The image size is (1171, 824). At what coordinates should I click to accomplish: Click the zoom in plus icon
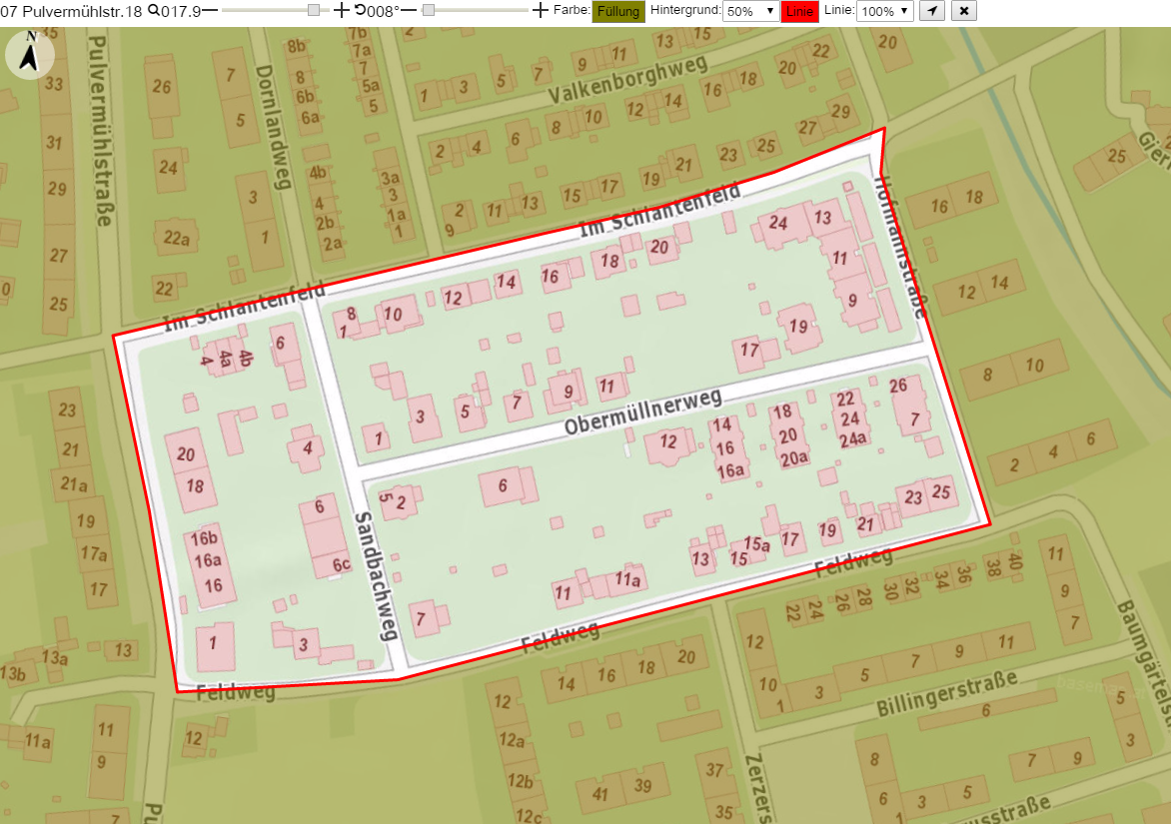tap(341, 10)
